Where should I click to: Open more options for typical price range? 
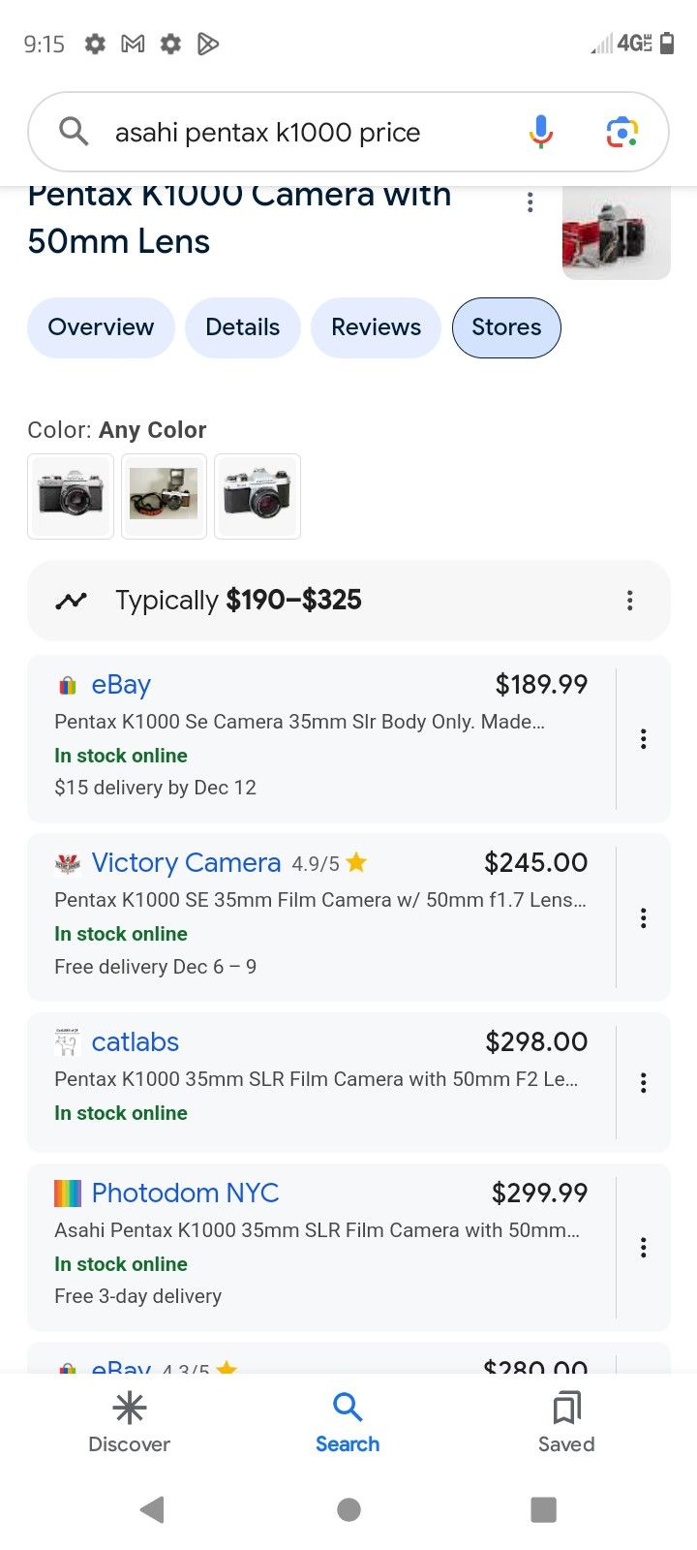(629, 601)
